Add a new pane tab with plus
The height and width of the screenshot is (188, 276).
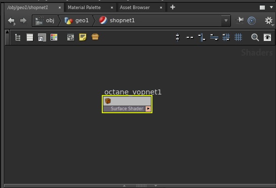(x=173, y=7)
